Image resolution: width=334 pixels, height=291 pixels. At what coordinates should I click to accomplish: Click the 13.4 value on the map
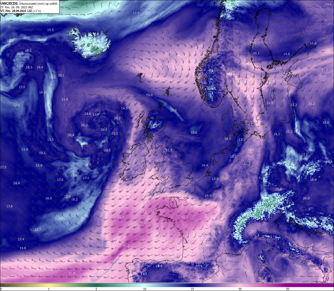coord(149,95)
